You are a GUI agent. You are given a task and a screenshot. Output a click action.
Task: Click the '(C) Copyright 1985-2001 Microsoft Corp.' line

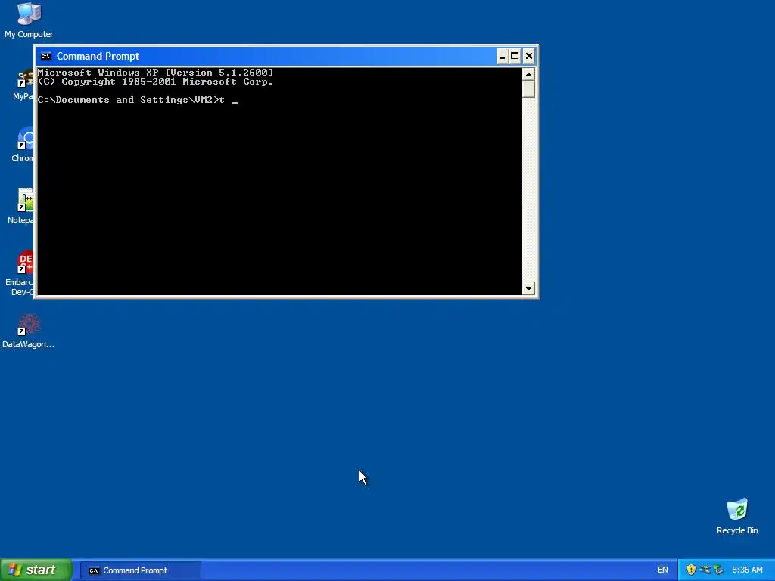(x=155, y=82)
